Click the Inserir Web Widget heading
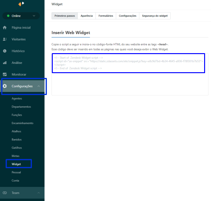 71,33
